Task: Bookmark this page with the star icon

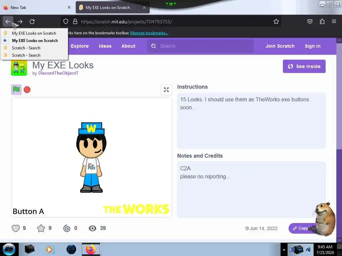Action: point(276,22)
